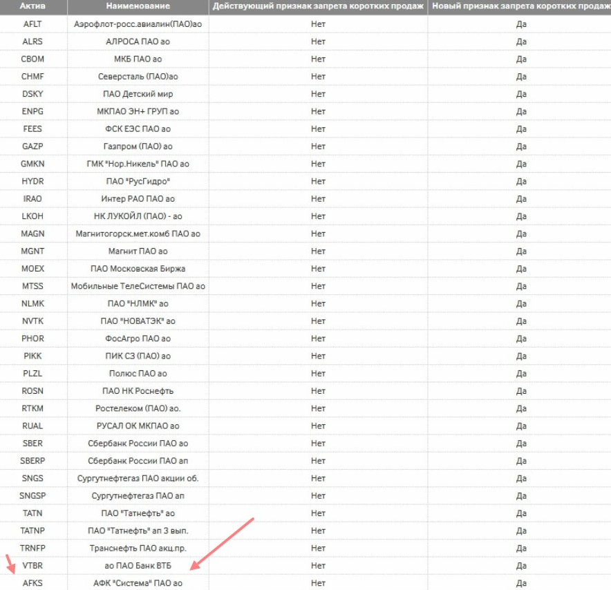Select the ALRS ticker cell
Screen dimensions: 611x590
tap(32, 41)
